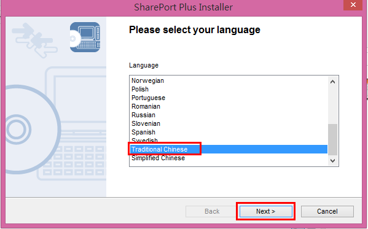Click the language list scrollbar thumb

pyautogui.click(x=332, y=139)
